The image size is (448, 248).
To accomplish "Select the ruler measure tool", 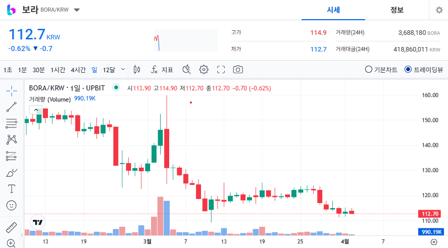I will click(x=12, y=227).
